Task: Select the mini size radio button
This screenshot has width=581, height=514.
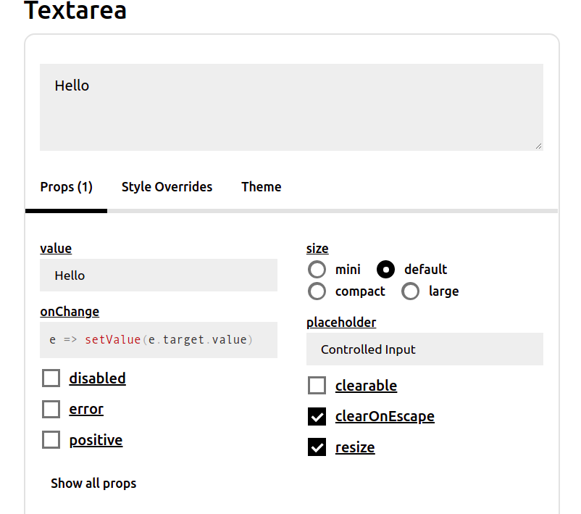Action: tap(317, 269)
